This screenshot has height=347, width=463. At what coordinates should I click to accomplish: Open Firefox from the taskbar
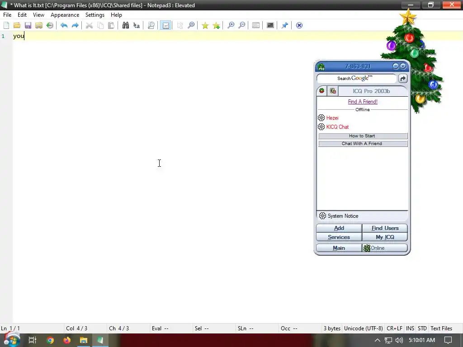(x=67, y=340)
